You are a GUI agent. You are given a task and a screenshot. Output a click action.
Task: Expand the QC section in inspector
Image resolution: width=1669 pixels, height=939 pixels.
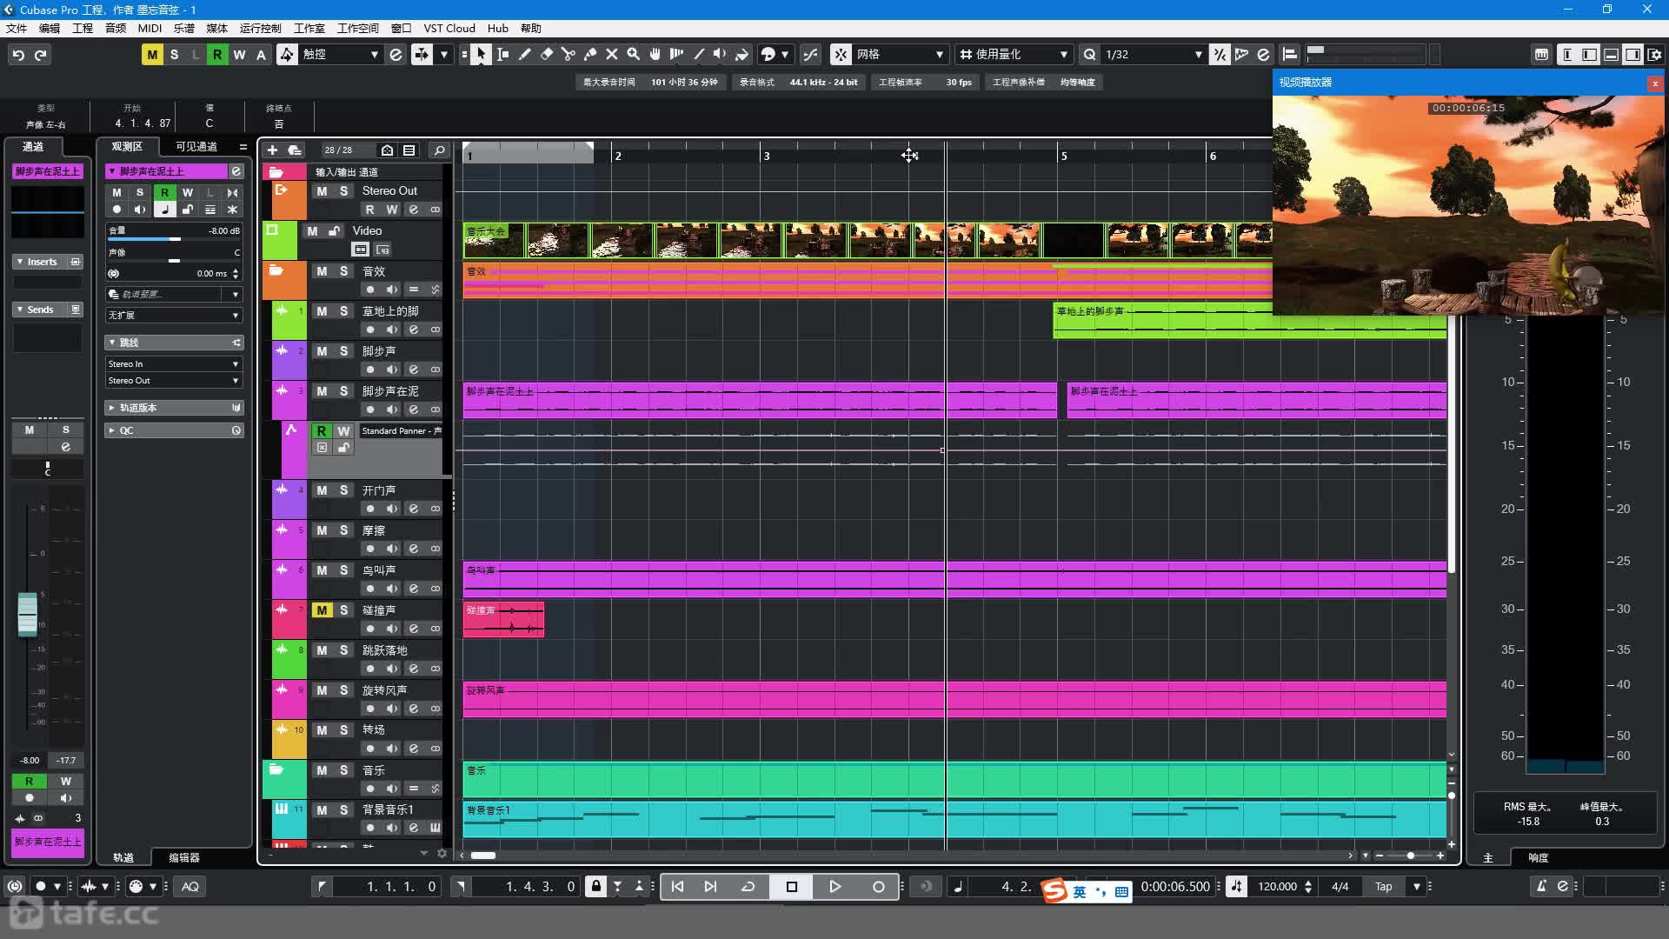coord(174,430)
